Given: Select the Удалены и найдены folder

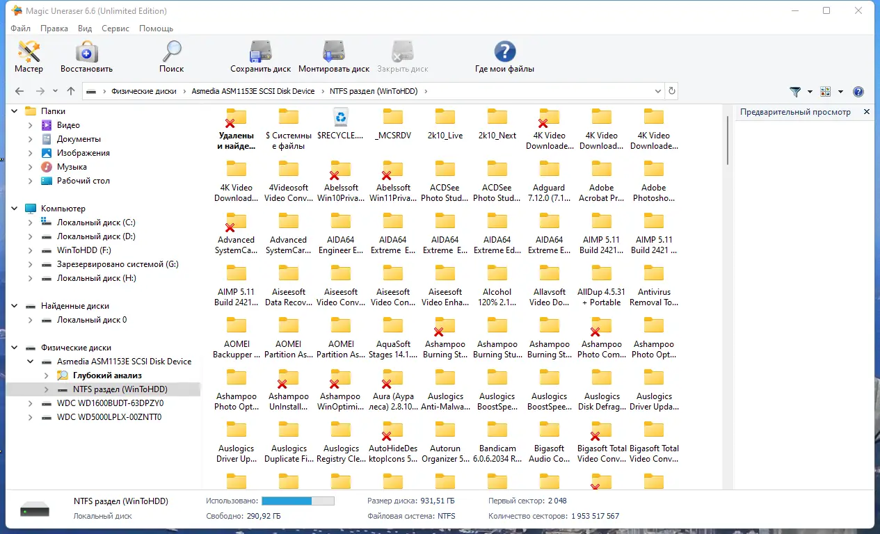Looking at the screenshot, I should tap(236, 129).
